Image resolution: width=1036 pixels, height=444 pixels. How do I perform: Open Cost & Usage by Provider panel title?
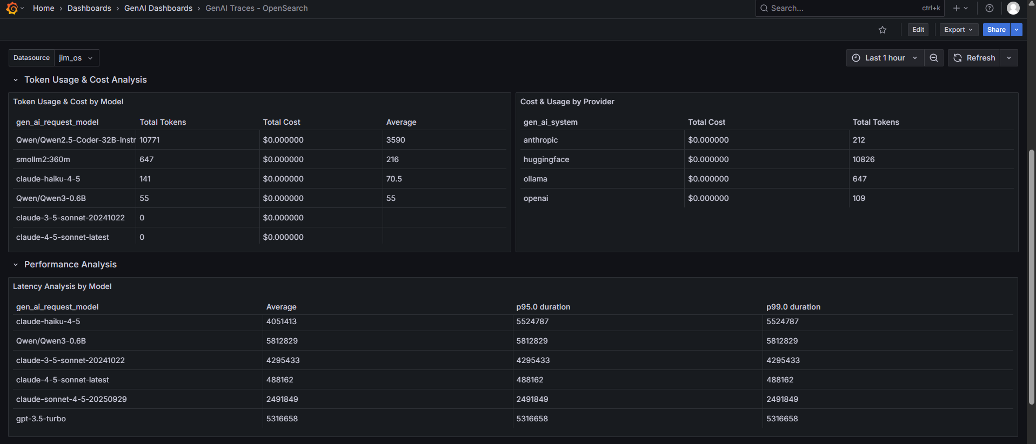click(x=567, y=102)
